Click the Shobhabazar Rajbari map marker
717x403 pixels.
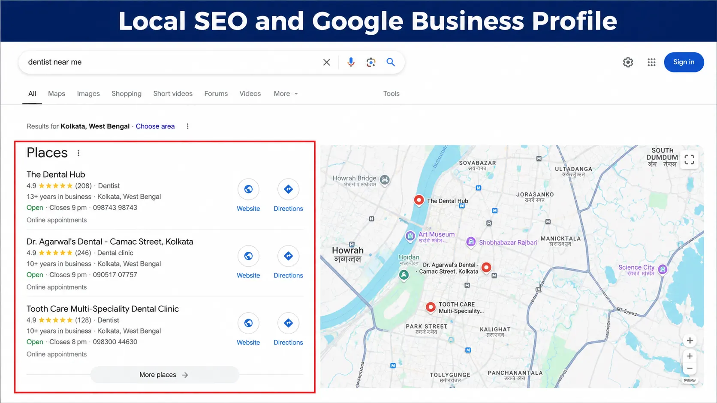471,242
